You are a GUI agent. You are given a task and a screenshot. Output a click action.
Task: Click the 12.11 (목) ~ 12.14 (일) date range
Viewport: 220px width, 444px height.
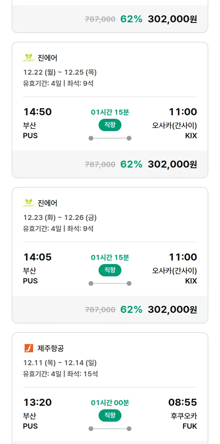pyautogui.click(x=60, y=363)
